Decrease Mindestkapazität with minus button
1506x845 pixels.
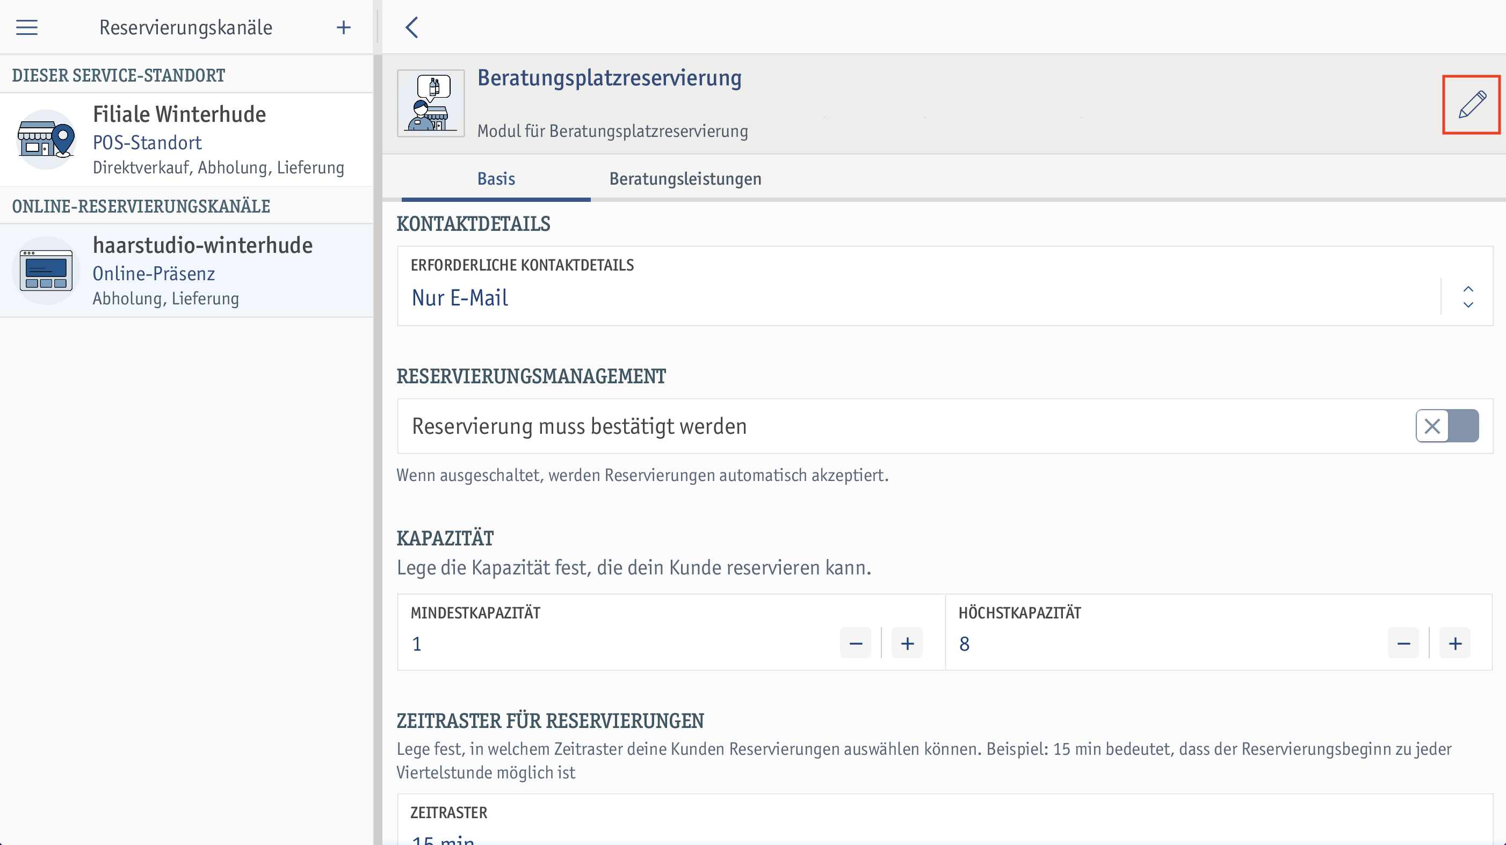(x=855, y=643)
